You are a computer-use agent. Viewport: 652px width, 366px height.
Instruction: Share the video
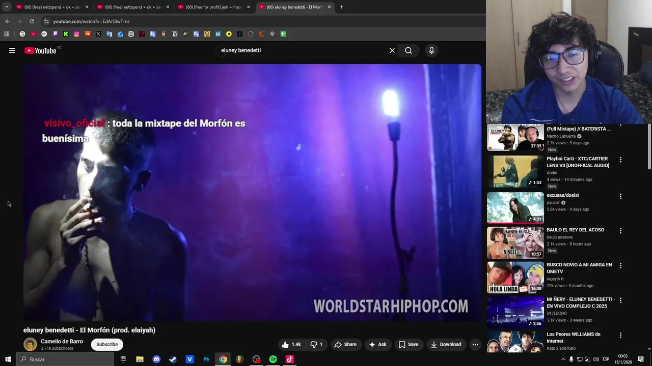click(x=345, y=344)
